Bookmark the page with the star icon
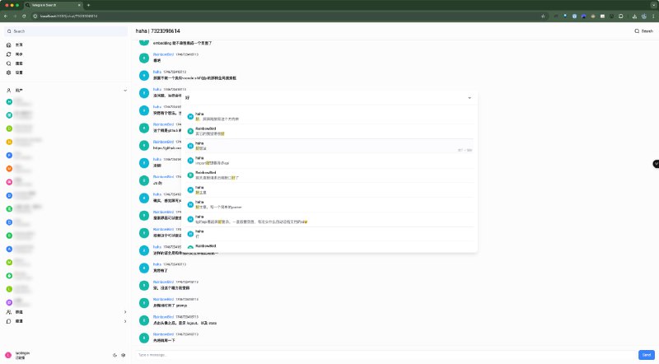The image size is (659, 364). coord(543,16)
